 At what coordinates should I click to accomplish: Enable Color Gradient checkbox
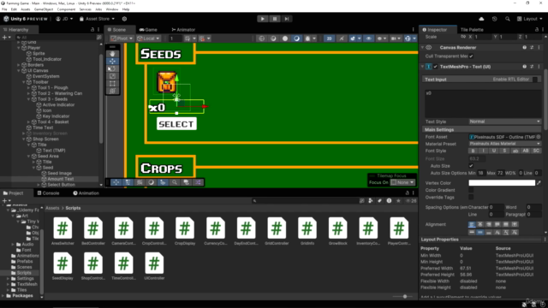click(471, 190)
